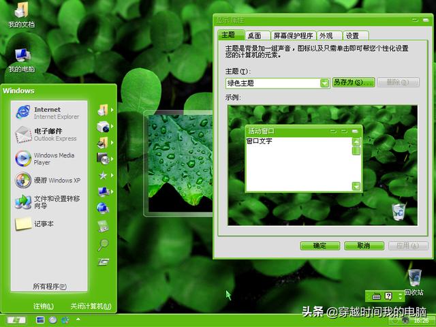Viewport: 436px width, 327px height.
Task: Switch to the 设置 tab
Action: tap(356, 35)
